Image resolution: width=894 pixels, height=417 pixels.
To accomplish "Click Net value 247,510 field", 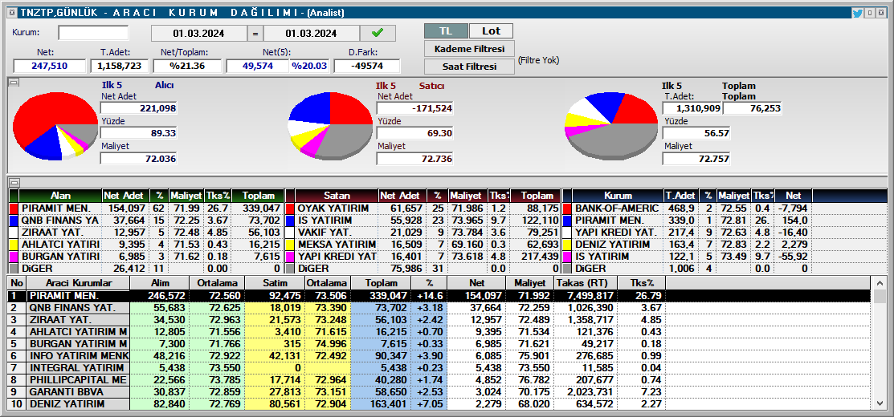I will tap(50, 66).
